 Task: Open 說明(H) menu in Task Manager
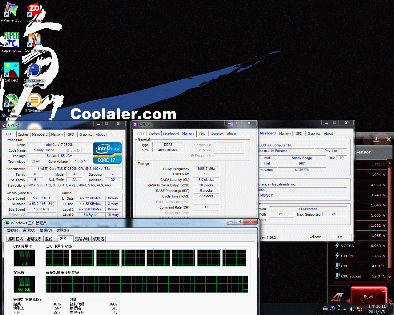(x=62, y=230)
